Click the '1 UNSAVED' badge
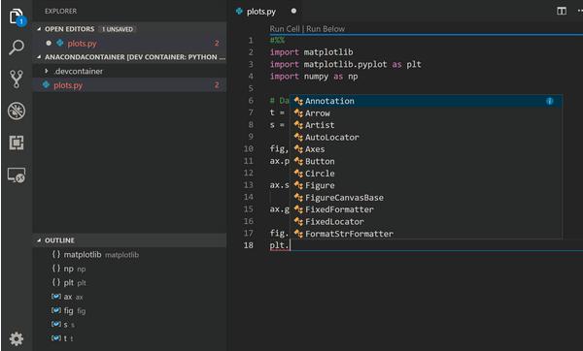 click(x=118, y=29)
